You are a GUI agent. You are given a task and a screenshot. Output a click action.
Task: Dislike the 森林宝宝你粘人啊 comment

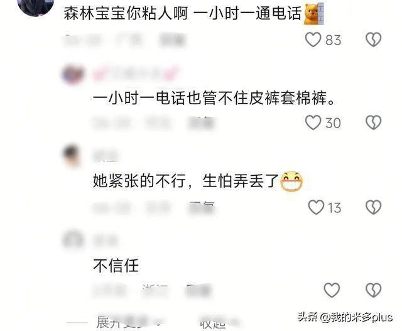373,40
